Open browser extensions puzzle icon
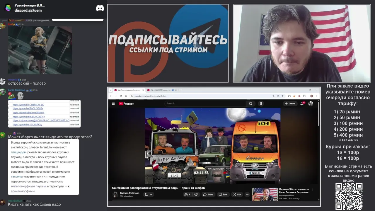Screen dimensions: 375x211 304,96
